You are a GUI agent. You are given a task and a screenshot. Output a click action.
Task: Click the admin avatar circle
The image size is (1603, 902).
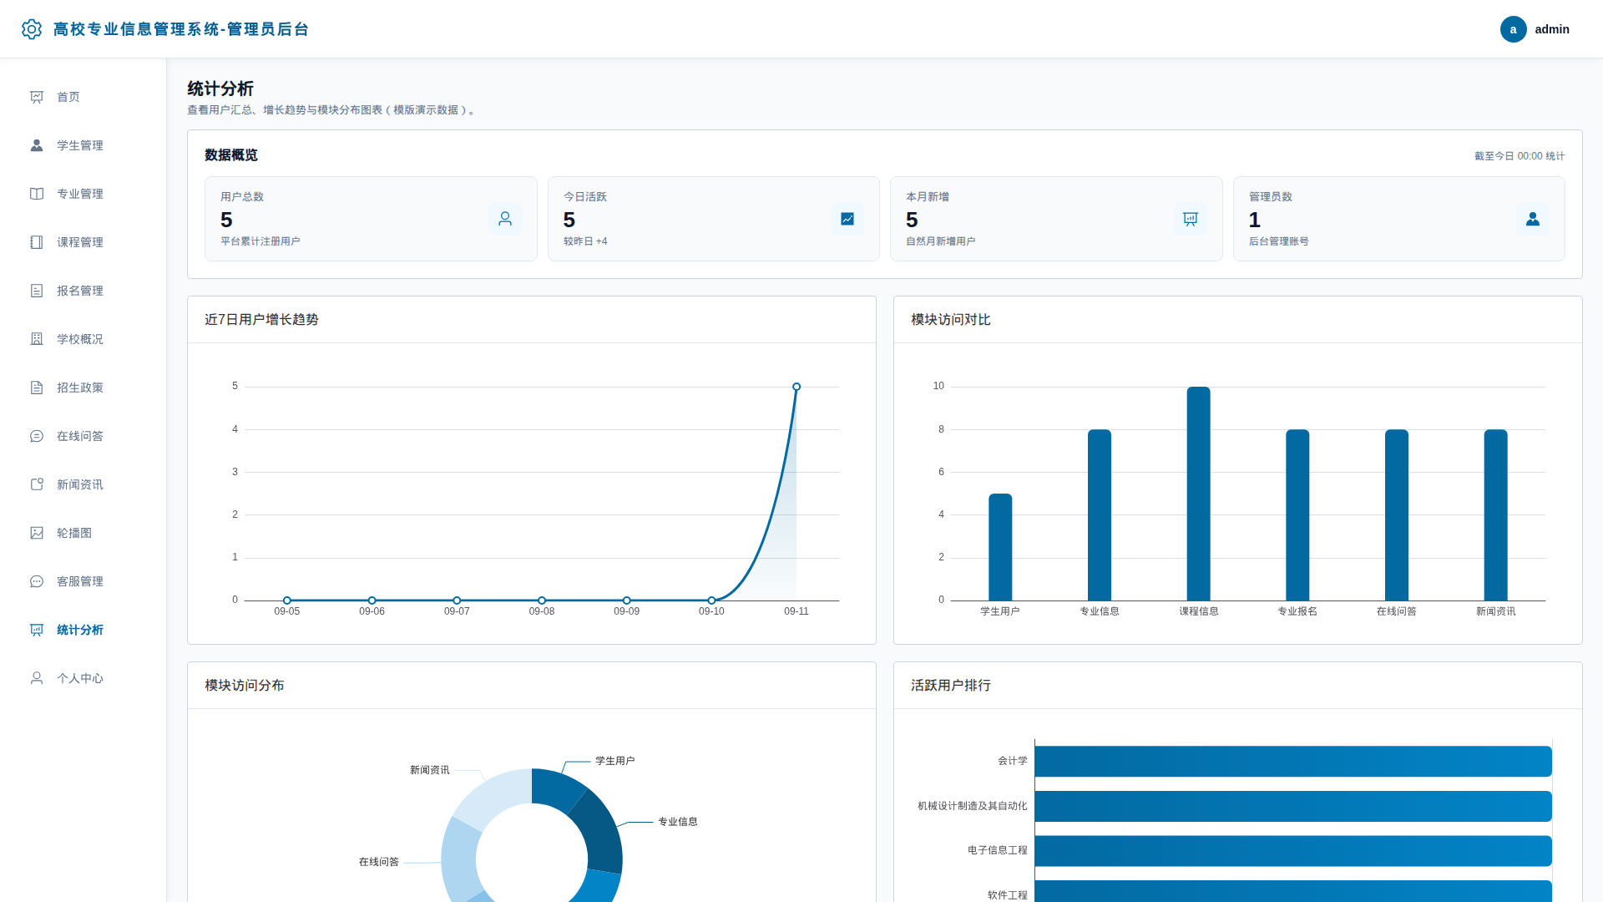point(1513,29)
